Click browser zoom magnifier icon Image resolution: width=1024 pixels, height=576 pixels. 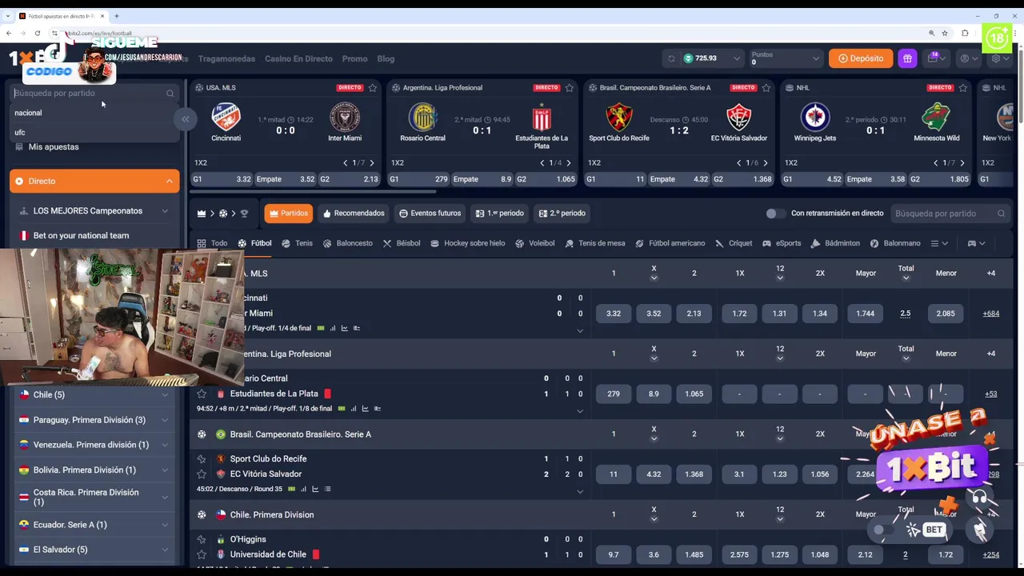[x=931, y=33]
